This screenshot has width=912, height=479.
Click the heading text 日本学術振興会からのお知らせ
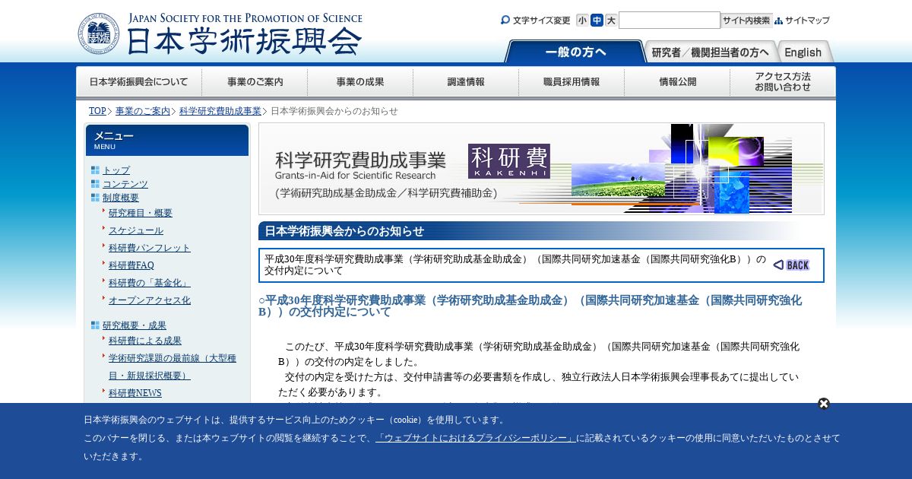pyautogui.click(x=344, y=231)
